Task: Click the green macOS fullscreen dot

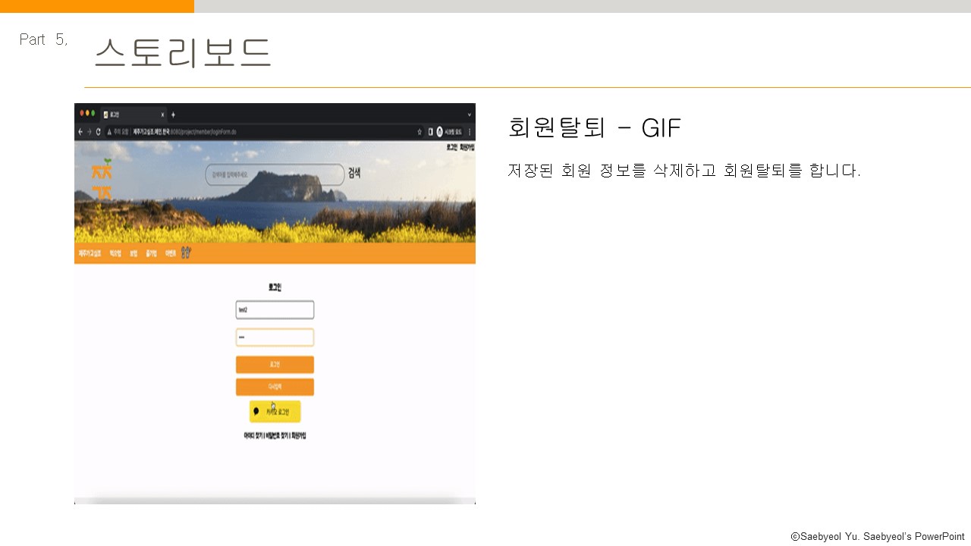Action: point(93,113)
